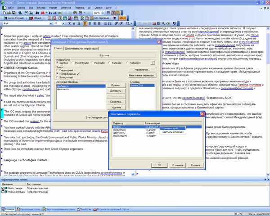Click the speaker sound icon
Screen dimensions: 270x216
pos(168,23)
